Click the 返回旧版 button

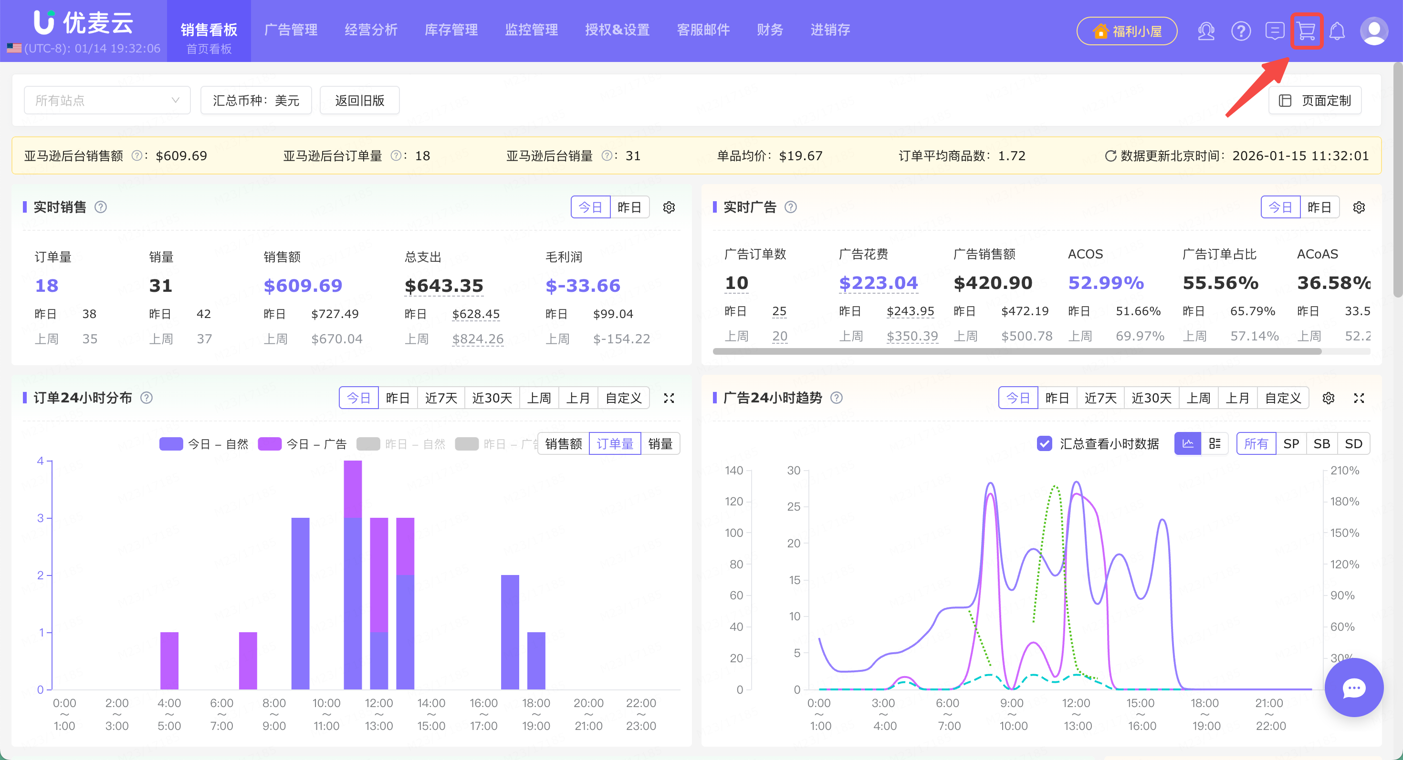(x=359, y=100)
